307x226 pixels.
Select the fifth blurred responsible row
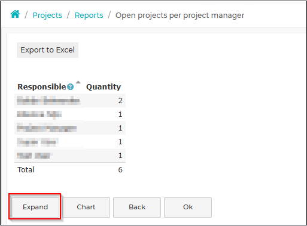point(70,156)
